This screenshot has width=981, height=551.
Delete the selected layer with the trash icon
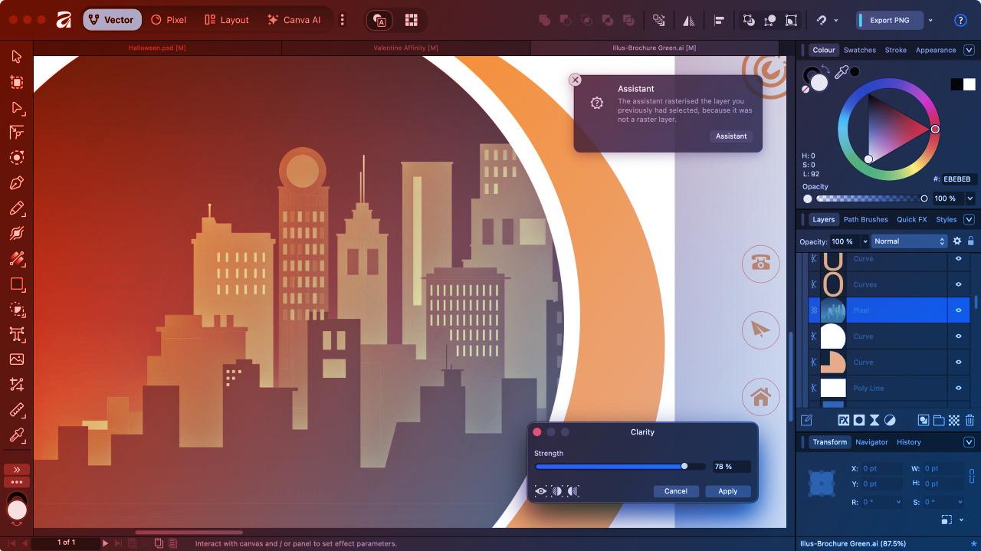coord(970,420)
